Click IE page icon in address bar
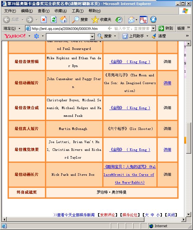 point(28,28)
